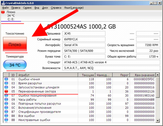Open the Вид menu
This screenshot has height=126, width=163.
point(37,8)
